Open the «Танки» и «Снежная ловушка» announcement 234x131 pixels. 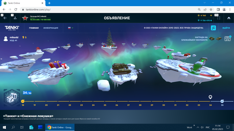28,116
